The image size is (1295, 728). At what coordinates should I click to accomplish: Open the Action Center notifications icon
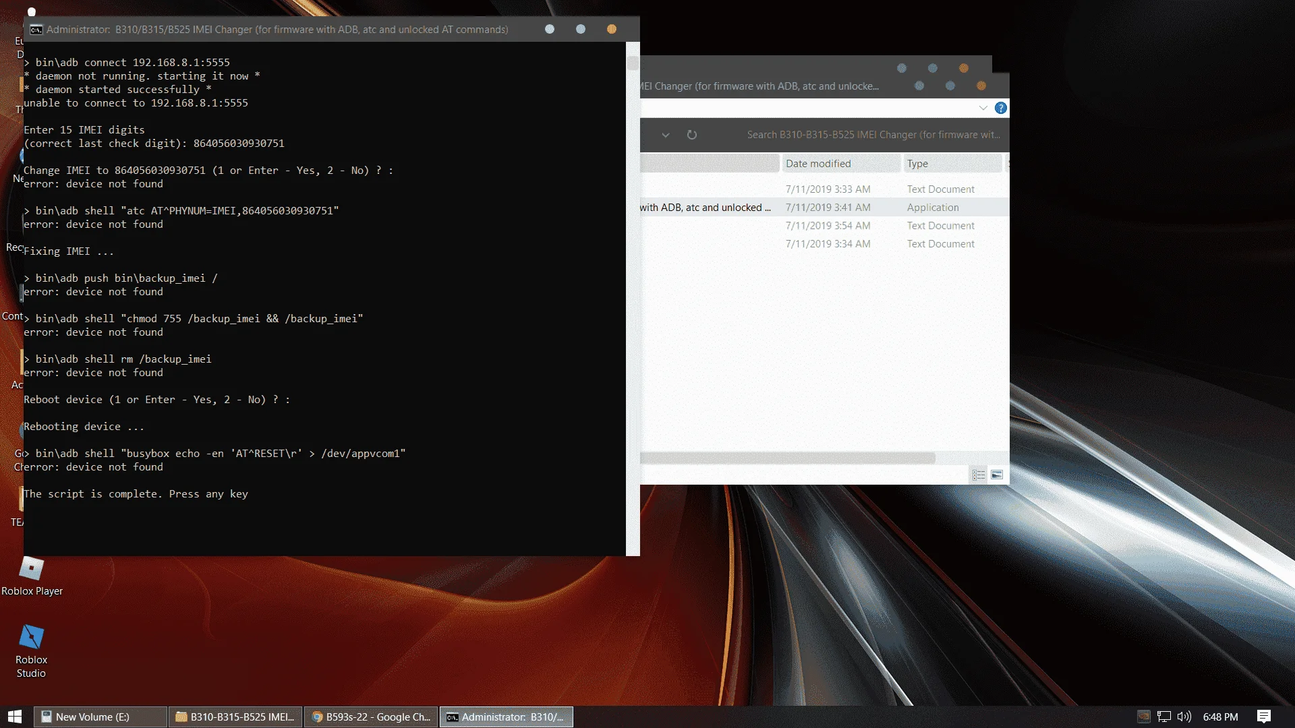1264,717
